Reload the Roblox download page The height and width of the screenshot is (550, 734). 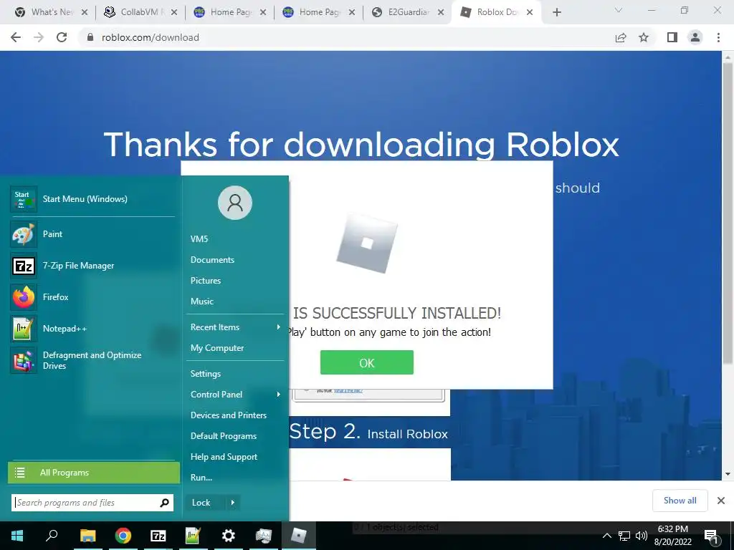pos(62,37)
